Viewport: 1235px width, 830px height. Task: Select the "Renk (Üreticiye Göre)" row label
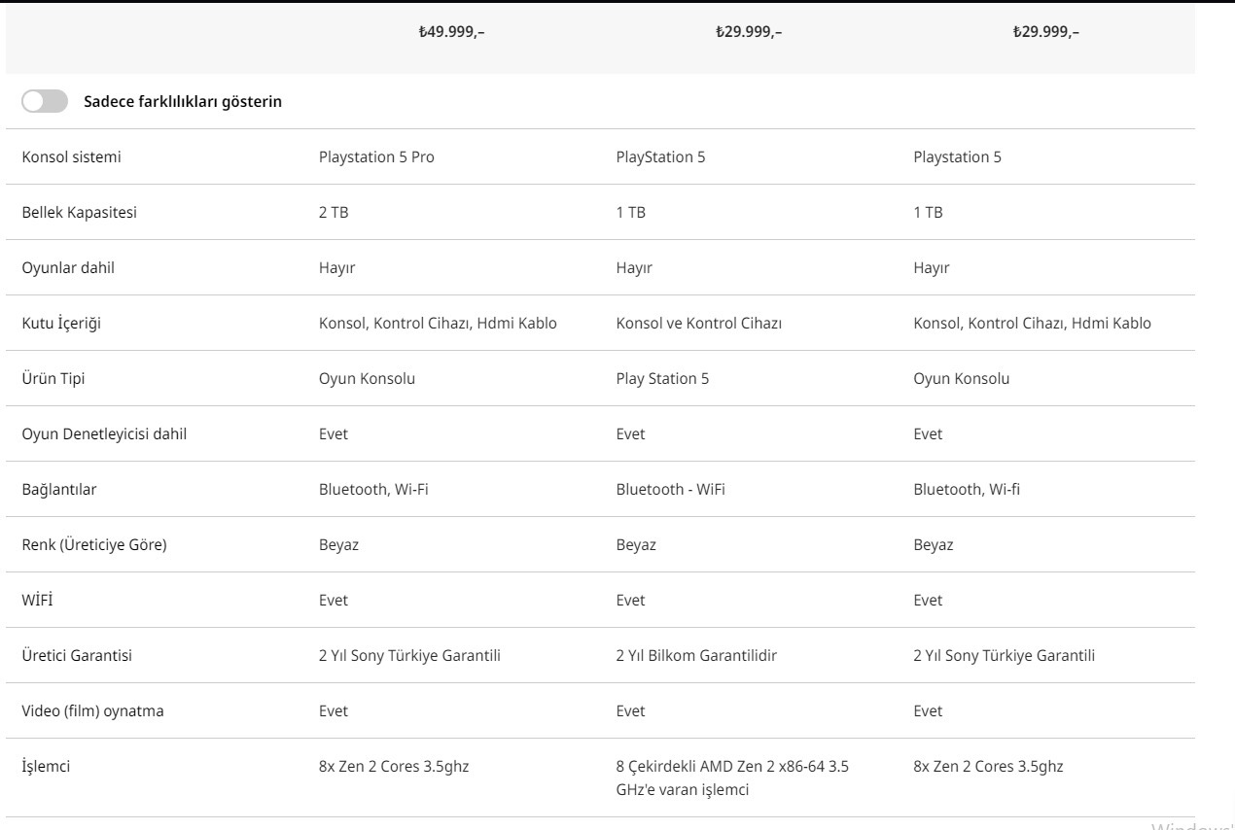pyautogui.click(x=94, y=545)
